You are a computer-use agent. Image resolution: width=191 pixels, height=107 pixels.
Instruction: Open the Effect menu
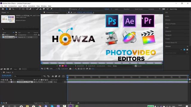[x=25, y=6]
